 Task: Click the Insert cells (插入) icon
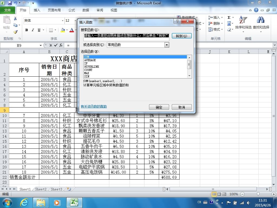[x=210, y=18]
